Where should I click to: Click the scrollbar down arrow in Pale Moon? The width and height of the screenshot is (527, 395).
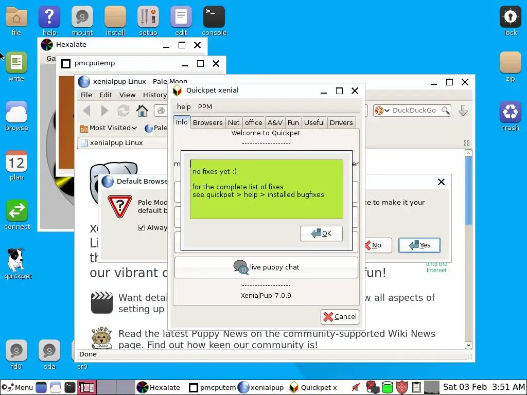(468, 345)
